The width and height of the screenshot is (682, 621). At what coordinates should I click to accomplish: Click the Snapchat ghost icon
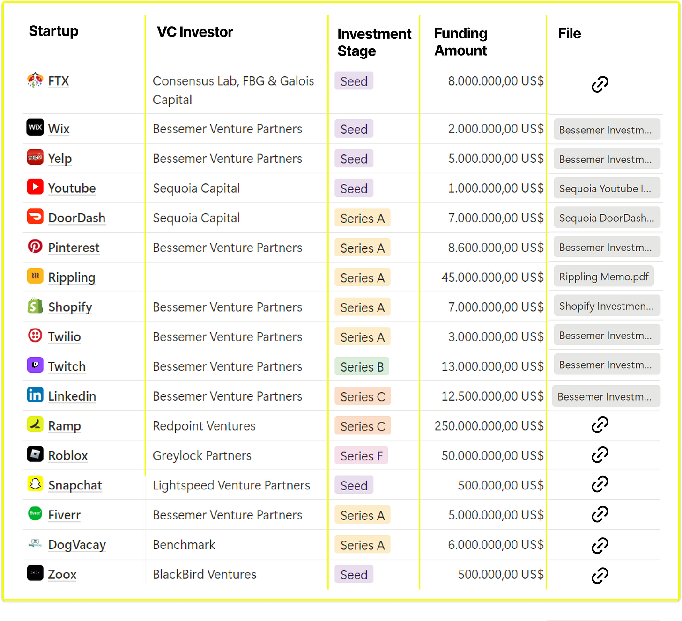point(35,484)
